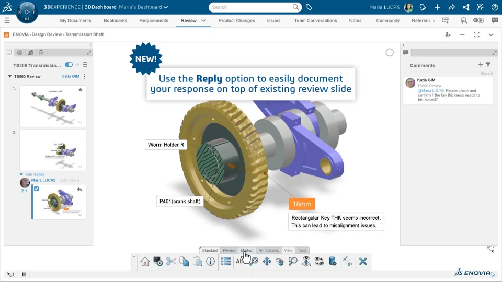Expand the chevron on slide 1 thumbnail
The width and height of the screenshot is (502, 282).
(80, 122)
